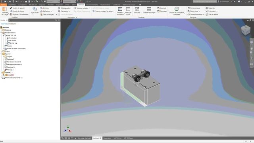Open the Réflexions dropdown
254x143 pixels.
pyautogui.click(x=46, y=11)
